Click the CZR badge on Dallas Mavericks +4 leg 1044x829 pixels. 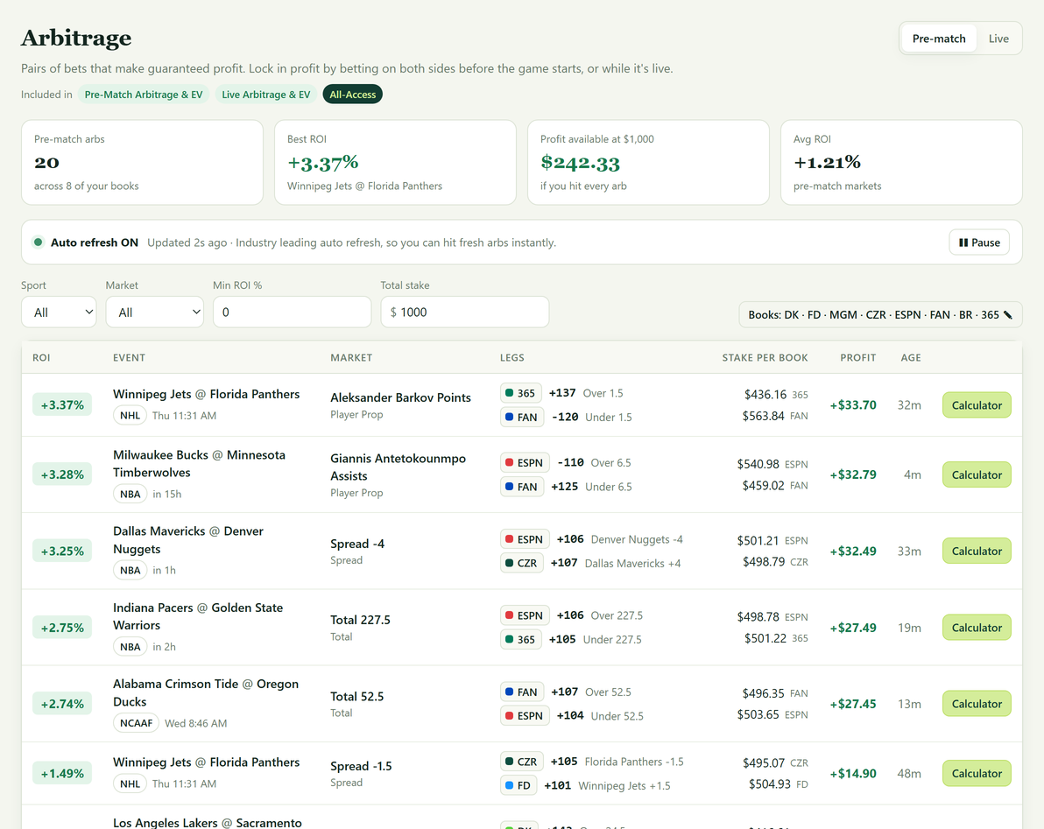pyautogui.click(x=521, y=564)
